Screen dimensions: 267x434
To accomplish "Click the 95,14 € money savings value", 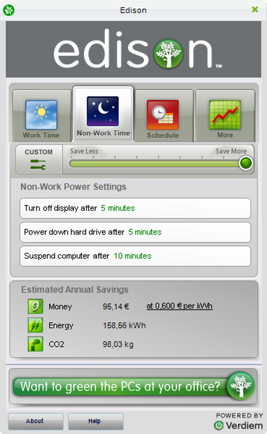I will [x=116, y=306].
